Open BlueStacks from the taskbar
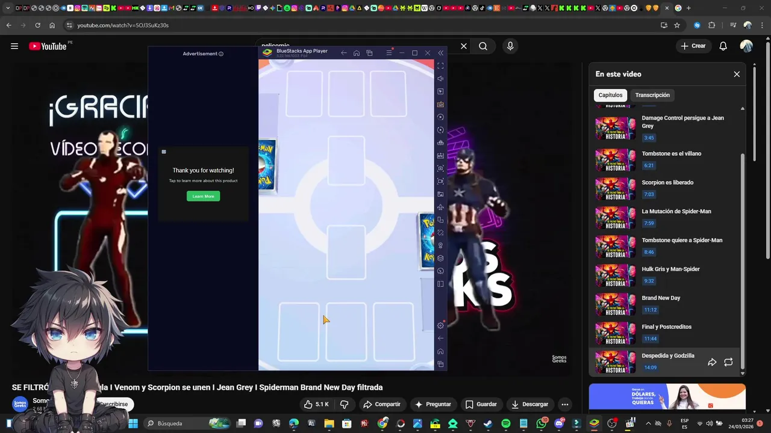771x433 pixels. [x=594, y=423]
